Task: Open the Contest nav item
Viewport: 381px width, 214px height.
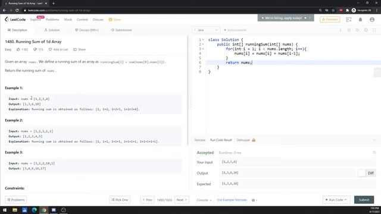Action: point(82,20)
